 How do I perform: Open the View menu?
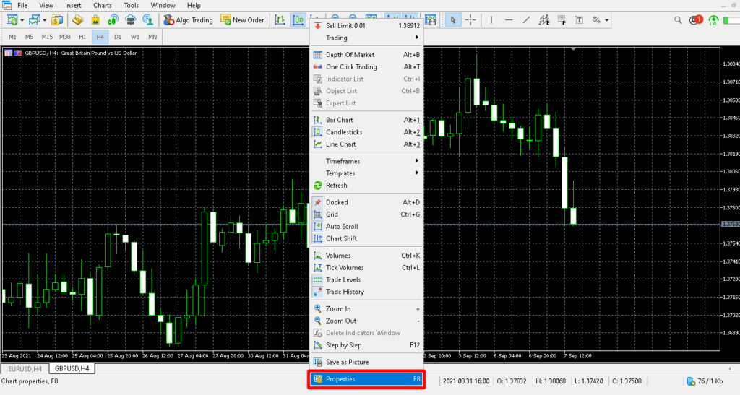[46, 6]
